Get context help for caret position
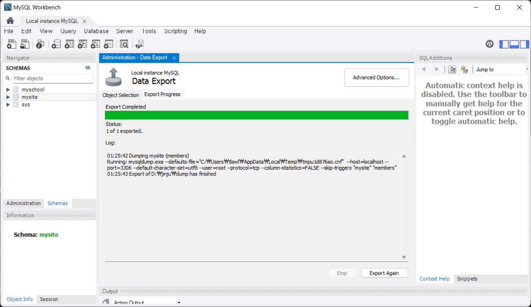 click(452, 69)
